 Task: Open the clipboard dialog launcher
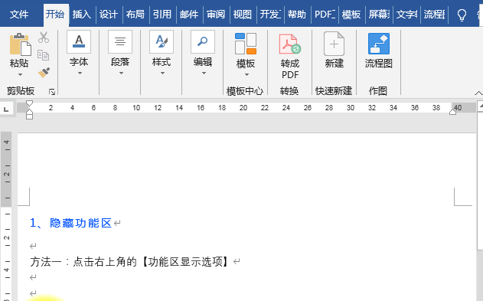click(x=52, y=91)
